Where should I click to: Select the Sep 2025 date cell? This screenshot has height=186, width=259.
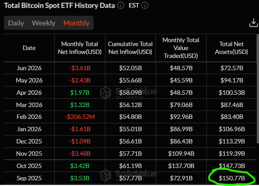pyautogui.click(x=29, y=178)
